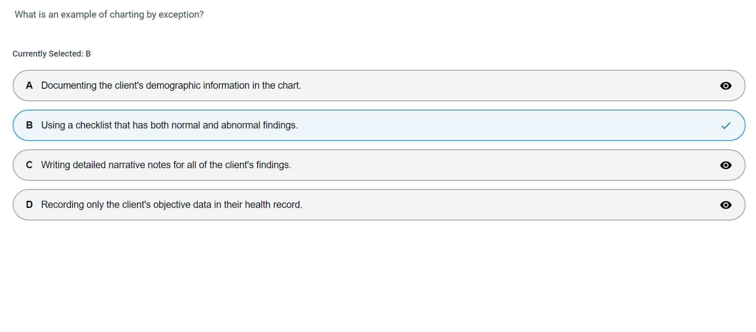Click empty middle area of answer C row
Image resolution: width=756 pixels, height=332 pixels.
[494, 165]
